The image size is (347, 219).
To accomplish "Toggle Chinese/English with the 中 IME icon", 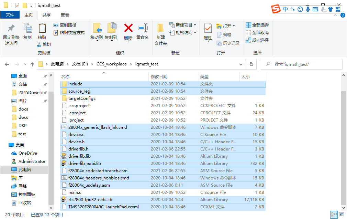I will [x=286, y=9].
